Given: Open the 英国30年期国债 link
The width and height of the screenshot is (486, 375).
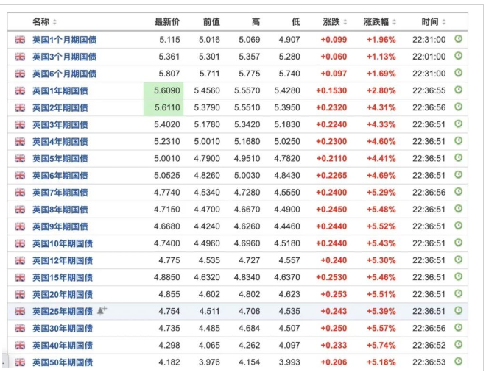Looking at the screenshot, I should pos(63,328).
